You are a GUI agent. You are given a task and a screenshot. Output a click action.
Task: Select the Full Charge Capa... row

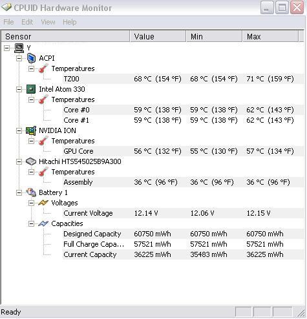pos(183,244)
